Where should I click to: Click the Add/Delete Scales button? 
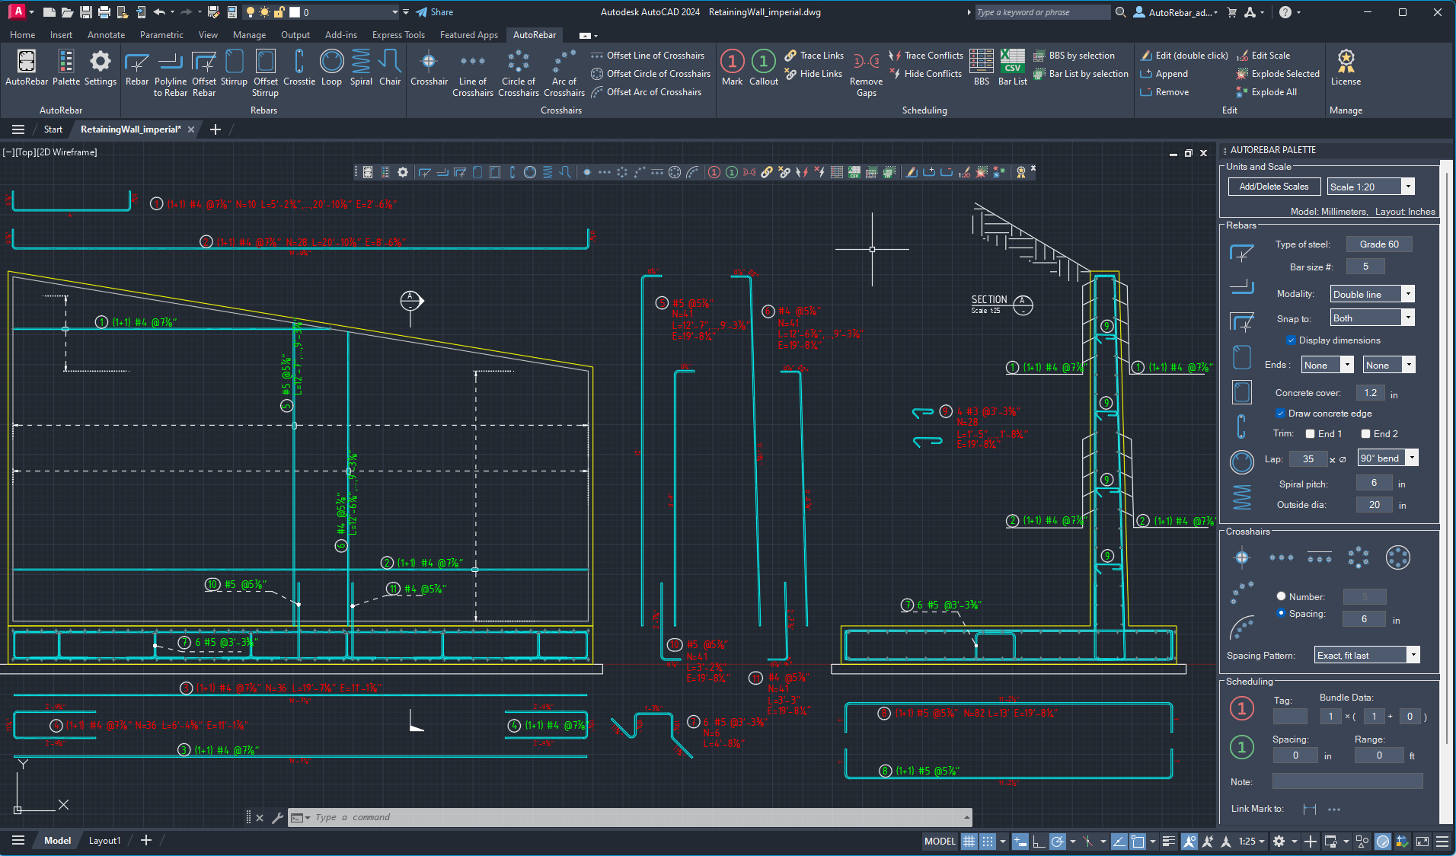[x=1273, y=187]
